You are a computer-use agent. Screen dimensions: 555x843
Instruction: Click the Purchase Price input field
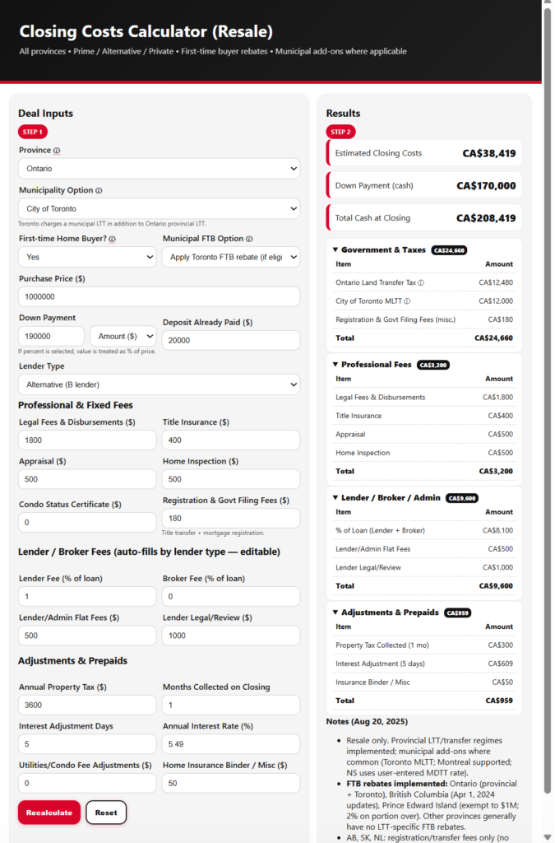(159, 297)
